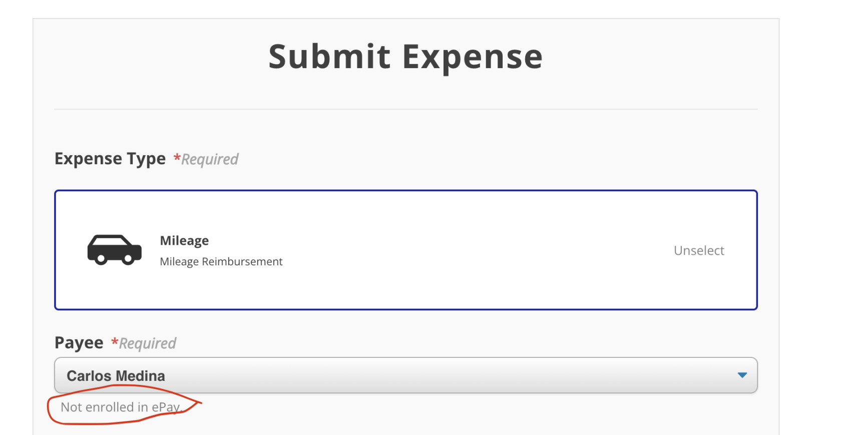Click empty middle area of Mileage card

point(451,250)
